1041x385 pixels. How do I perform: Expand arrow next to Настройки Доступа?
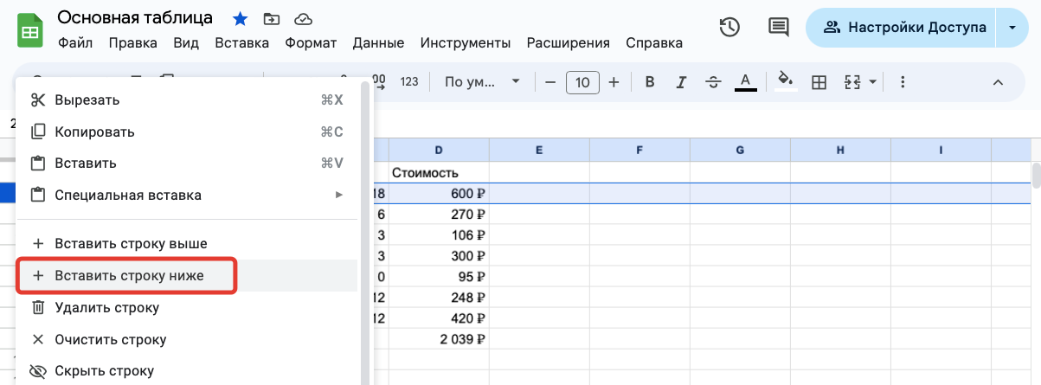pyautogui.click(x=1012, y=28)
